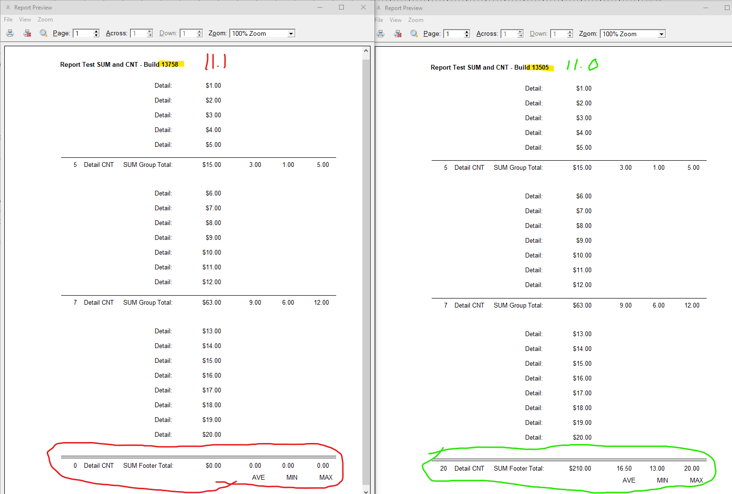Click the scroll down arrow in the left preview
The width and height of the screenshot is (732, 494).
click(366, 491)
